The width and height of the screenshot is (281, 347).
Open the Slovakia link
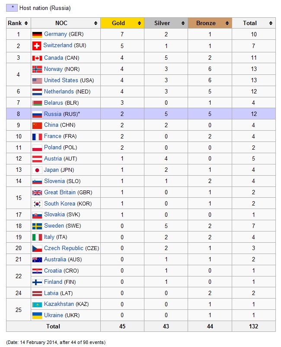54,215
